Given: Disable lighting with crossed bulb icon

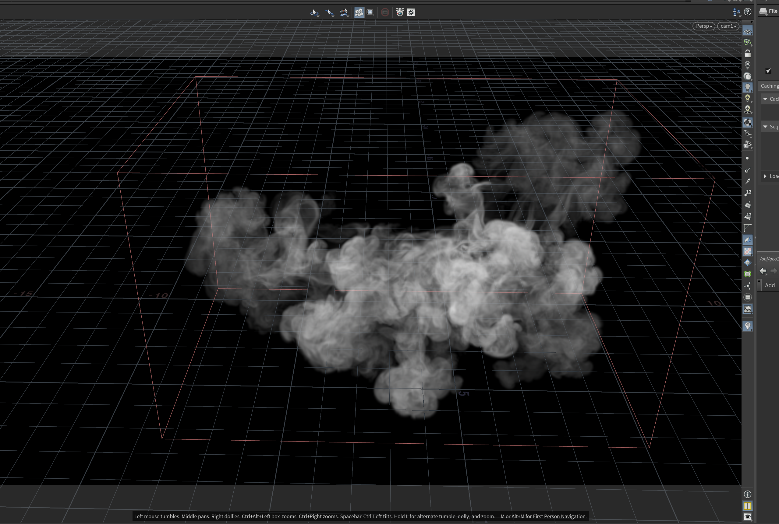Looking at the screenshot, I should (x=748, y=65).
